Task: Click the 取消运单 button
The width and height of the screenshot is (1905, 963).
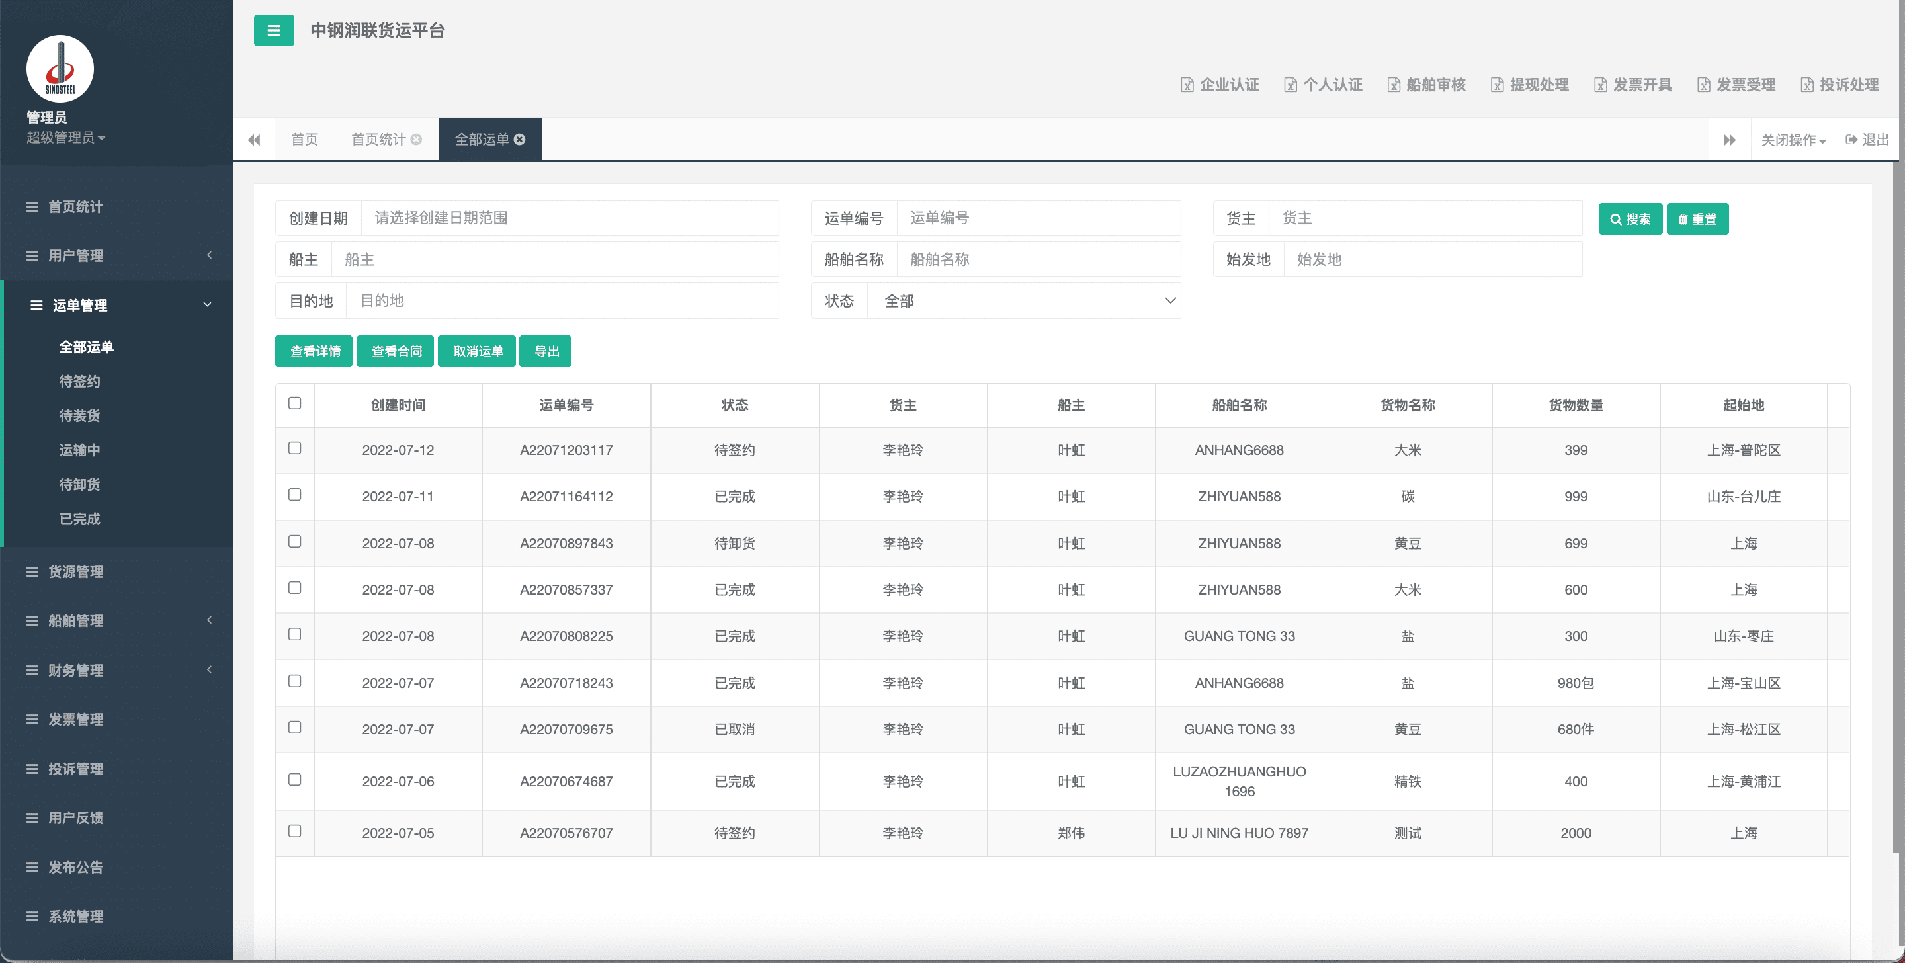Action: pyautogui.click(x=477, y=351)
